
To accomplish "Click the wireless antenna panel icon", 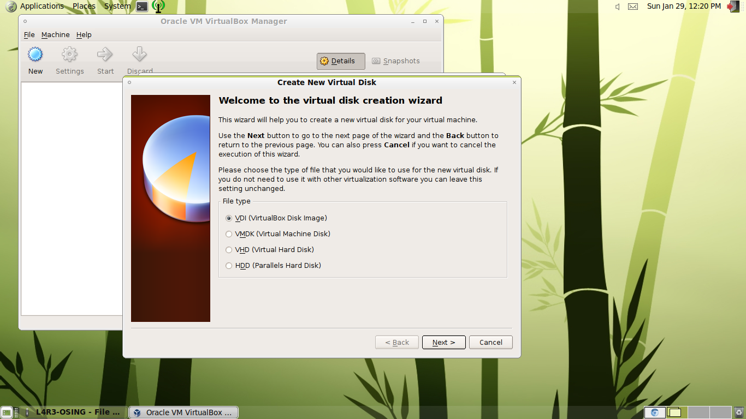I will pyautogui.click(x=158, y=7).
